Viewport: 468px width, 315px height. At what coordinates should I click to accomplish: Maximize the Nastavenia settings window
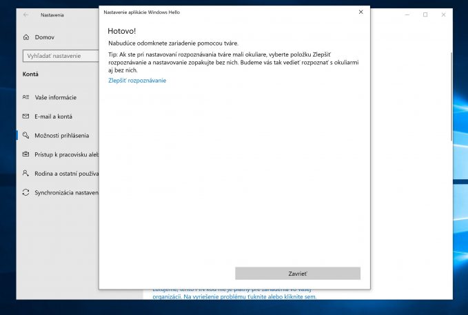[425, 14]
